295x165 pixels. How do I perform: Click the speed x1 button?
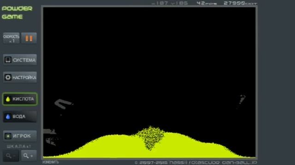click(11, 38)
